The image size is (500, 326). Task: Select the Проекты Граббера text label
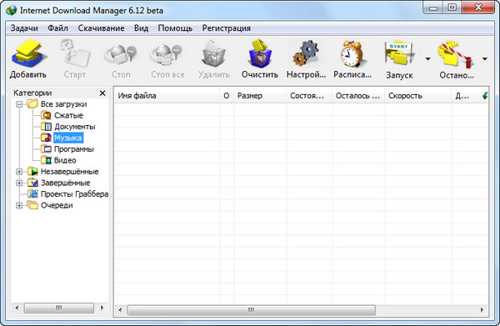coord(75,194)
